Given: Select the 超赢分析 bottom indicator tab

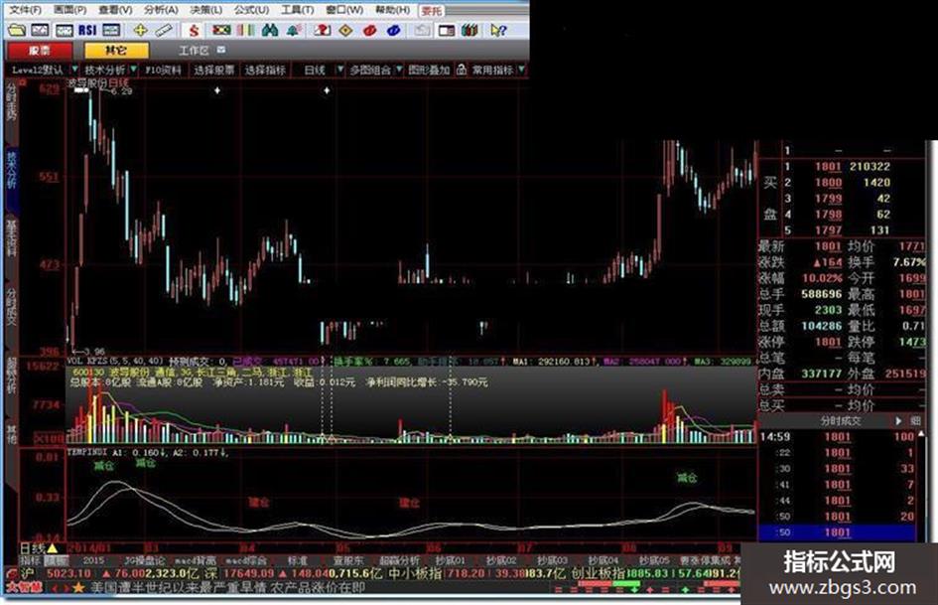Looking at the screenshot, I should [400, 560].
